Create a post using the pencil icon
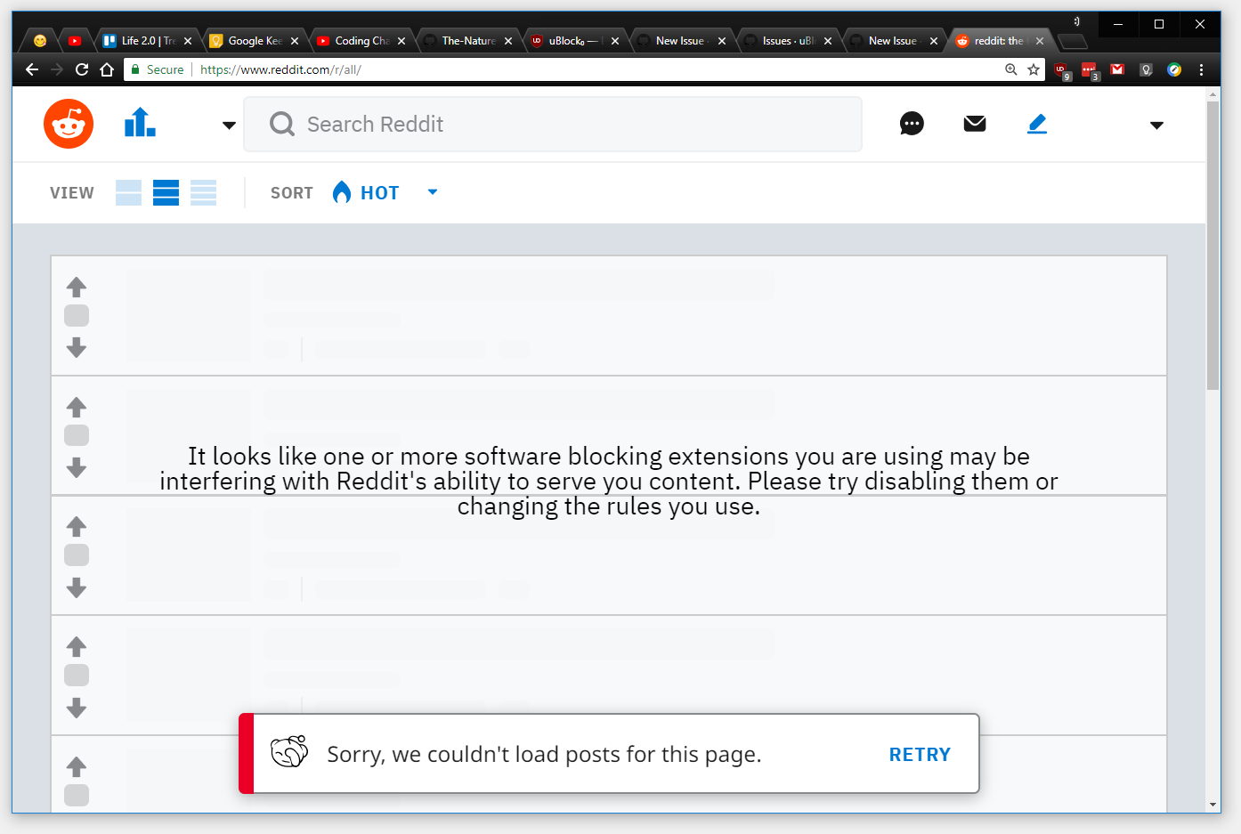 pyautogui.click(x=1036, y=124)
